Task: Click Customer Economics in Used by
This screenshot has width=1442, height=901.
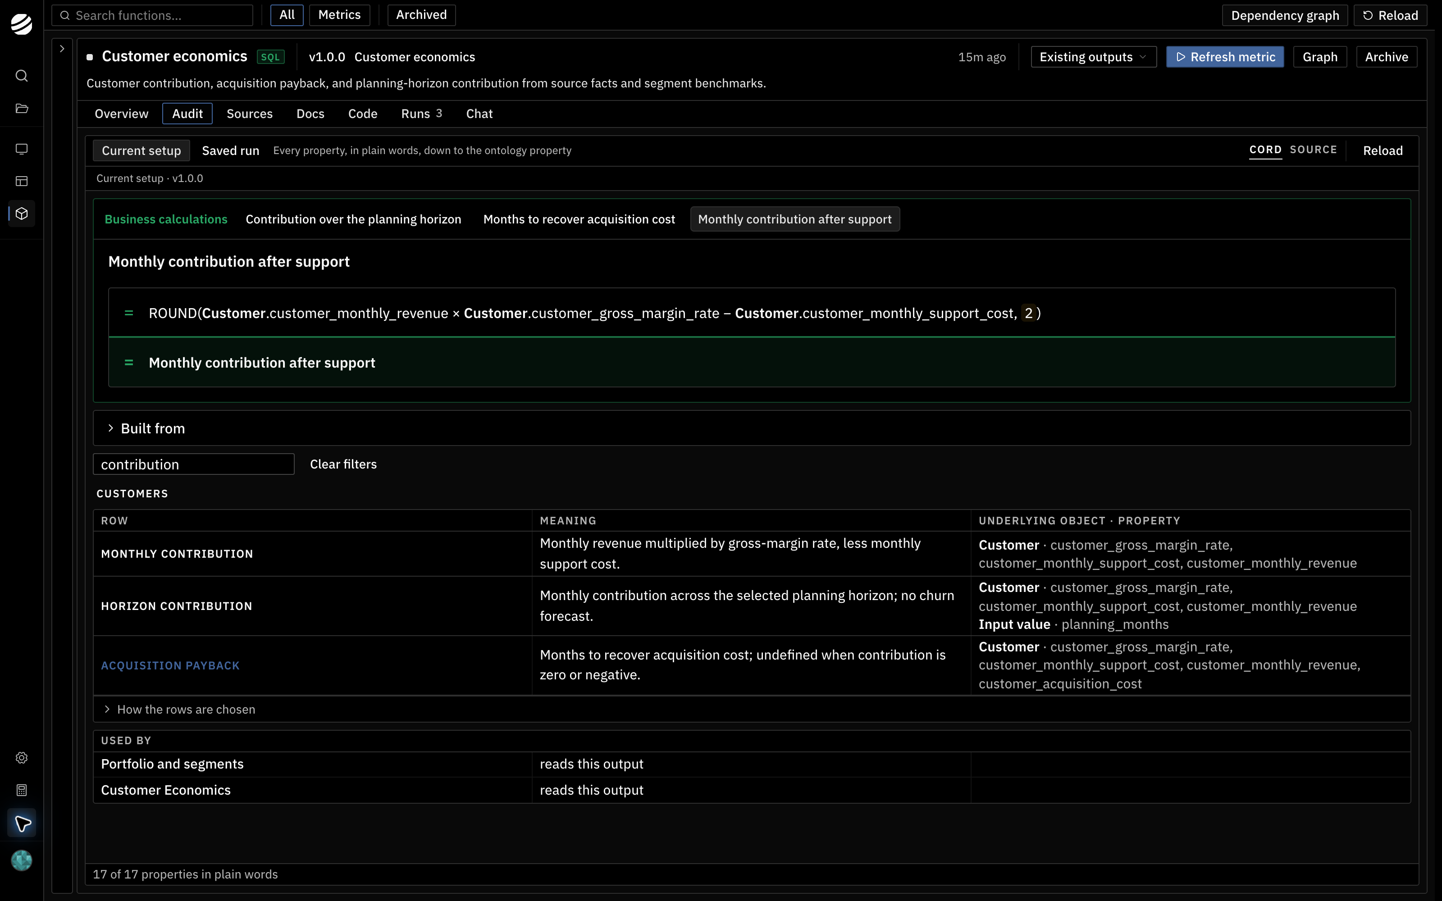Action: tap(166, 790)
